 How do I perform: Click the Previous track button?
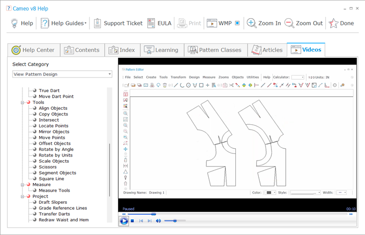point(141,221)
